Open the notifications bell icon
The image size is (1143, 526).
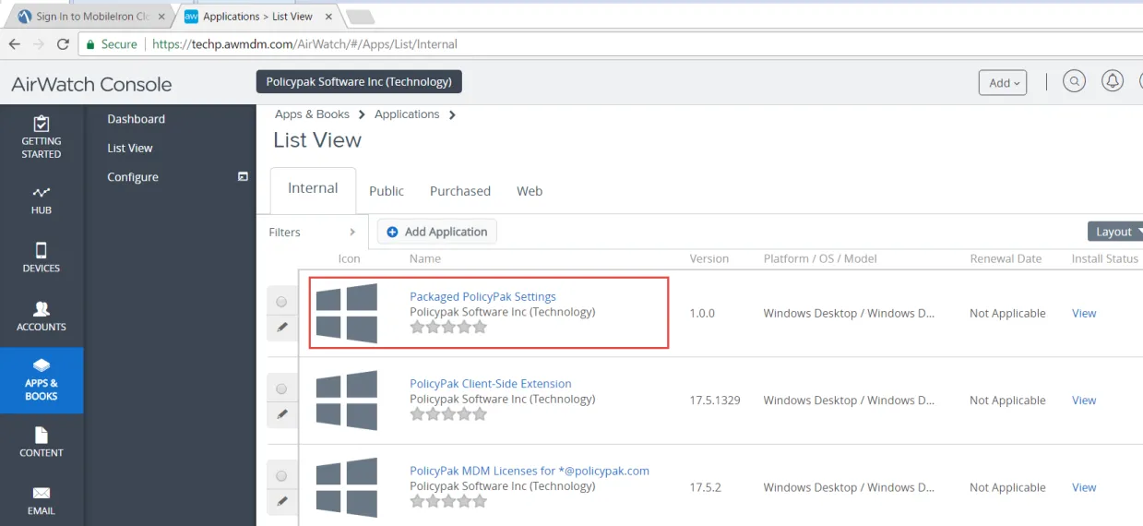tap(1113, 81)
